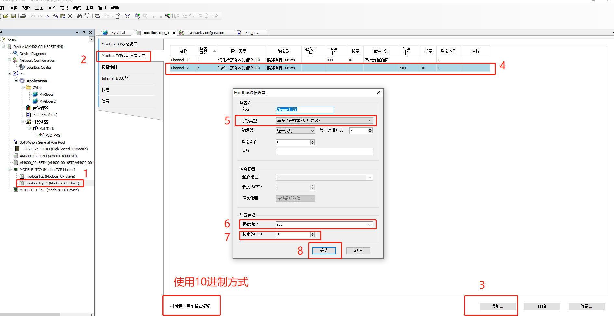Collapse the PLC tree node
Screen dimensions: 614x316
point(10,74)
